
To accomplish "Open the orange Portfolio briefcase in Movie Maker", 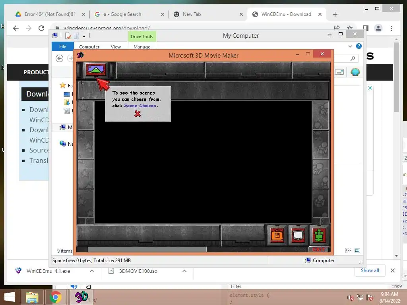I will coord(277,235).
